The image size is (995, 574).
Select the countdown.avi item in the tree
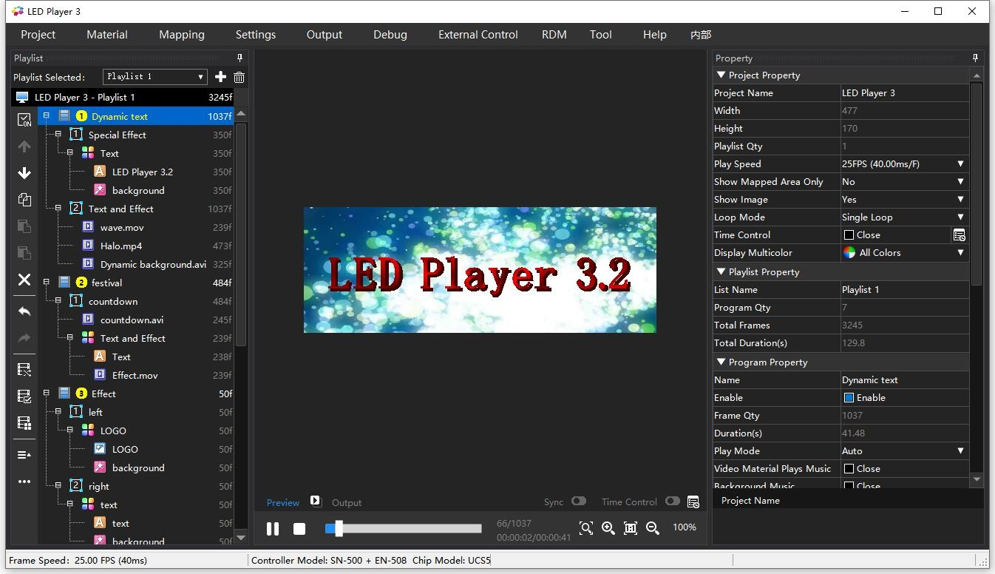coord(132,320)
